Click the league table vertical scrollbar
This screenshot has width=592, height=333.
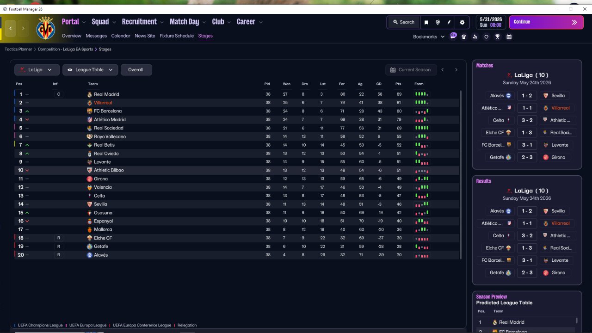461,174
